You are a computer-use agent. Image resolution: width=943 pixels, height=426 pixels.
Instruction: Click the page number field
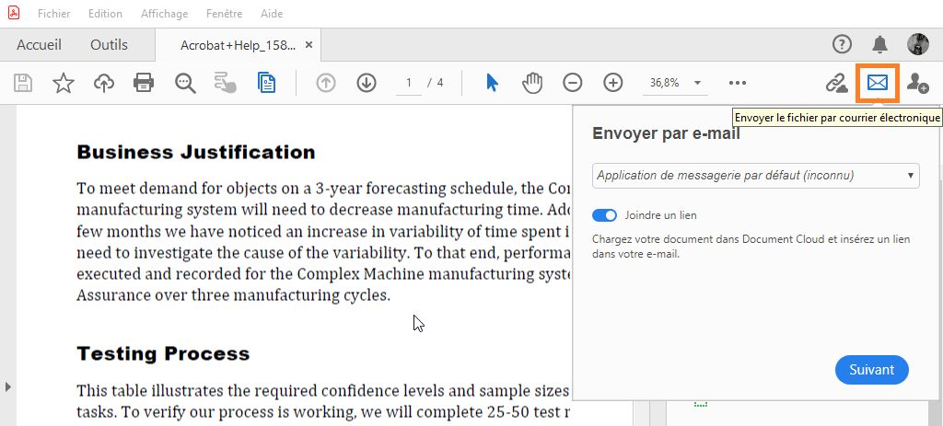pos(409,83)
